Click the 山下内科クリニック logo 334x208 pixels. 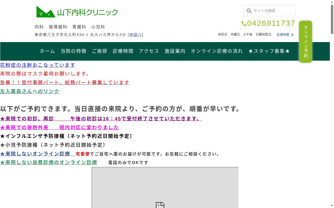[77, 12]
